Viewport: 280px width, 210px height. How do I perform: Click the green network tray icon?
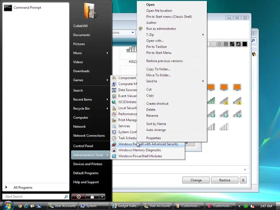[246, 206]
